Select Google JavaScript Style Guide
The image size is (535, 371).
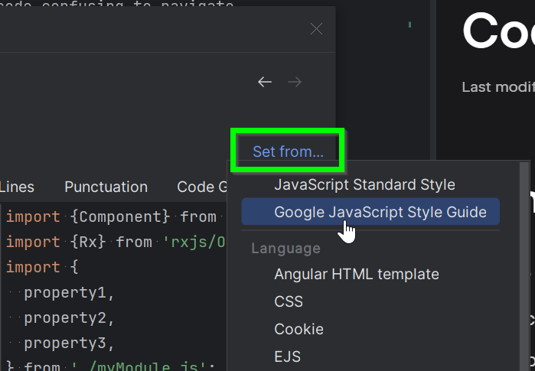point(370,211)
